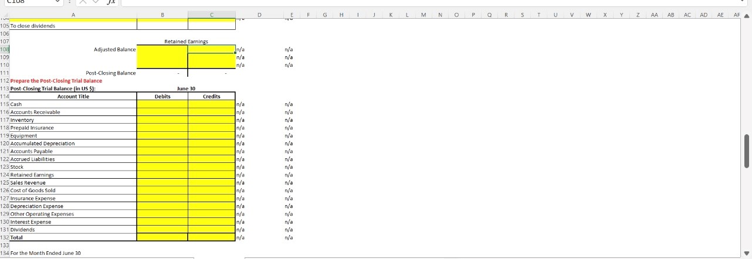Select the 'Retained Earnings' account cell in row 124

[x=73, y=175]
